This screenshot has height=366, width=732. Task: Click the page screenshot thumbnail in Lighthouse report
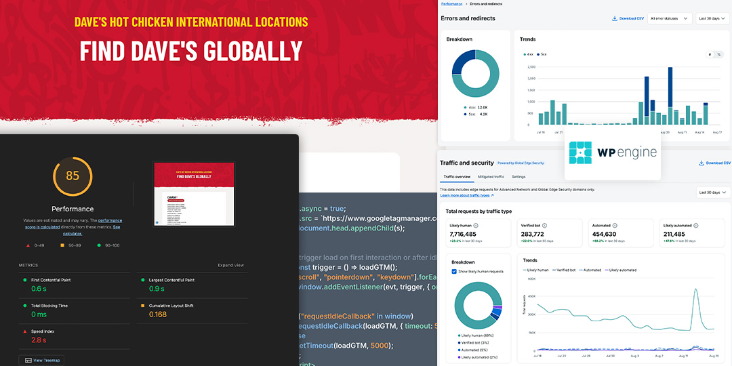click(194, 195)
